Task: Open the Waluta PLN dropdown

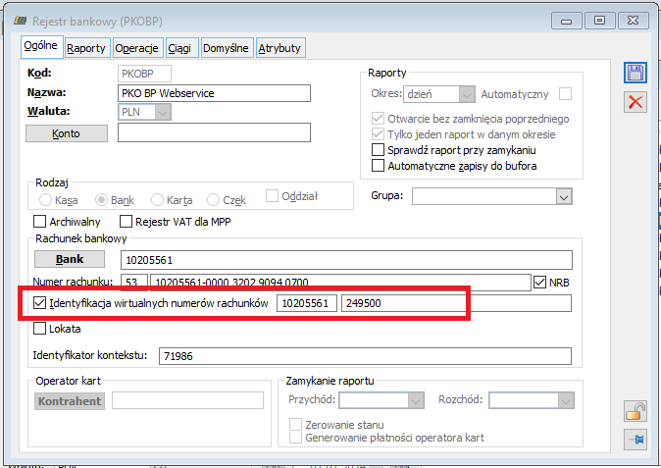Action: [x=163, y=112]
